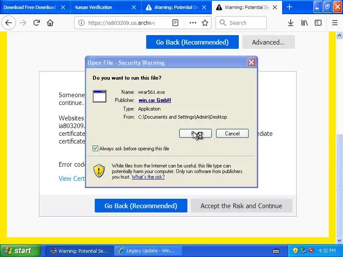
Task: Toggle reader view icon in address bar
Action: click(x=175, y=23)
